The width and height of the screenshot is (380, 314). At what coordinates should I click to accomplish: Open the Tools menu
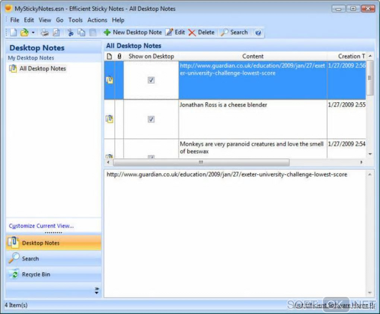[75, 20]
